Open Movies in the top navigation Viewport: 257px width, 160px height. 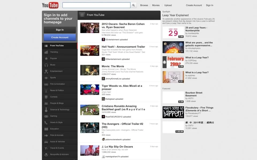pyautogui.click(x=156, y=5)
